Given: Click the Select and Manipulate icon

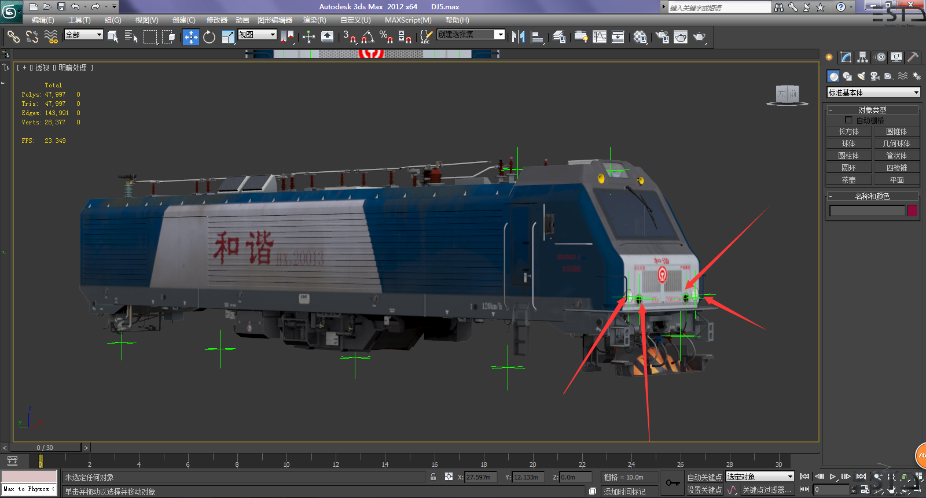Looking at the screenshot, I should click(308, 37).
